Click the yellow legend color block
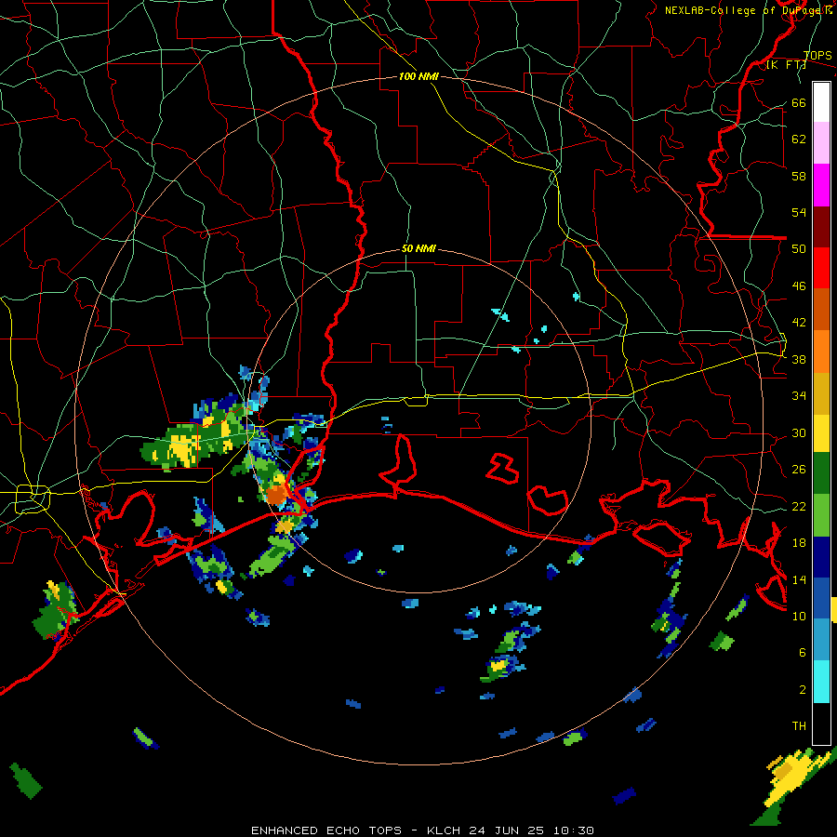 click(x=821, y=432)
